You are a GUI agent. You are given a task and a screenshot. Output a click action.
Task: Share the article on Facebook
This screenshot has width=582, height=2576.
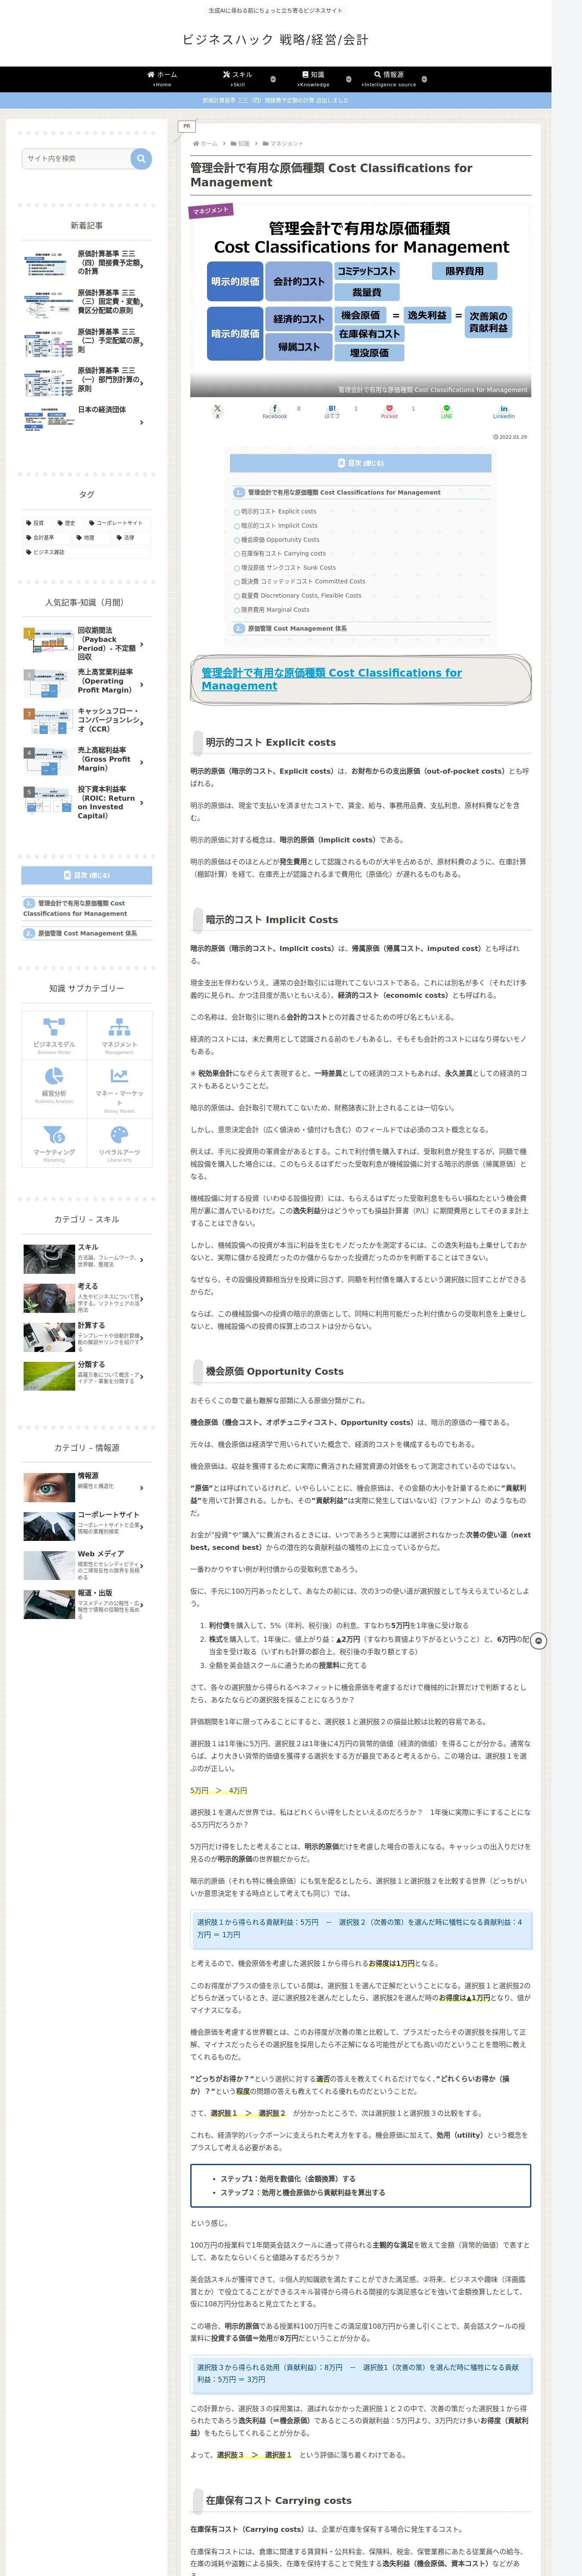274,411
